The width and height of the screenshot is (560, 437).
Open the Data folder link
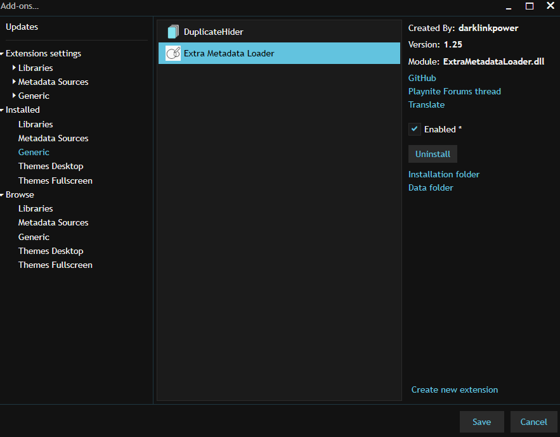click(x=431, y=187)
